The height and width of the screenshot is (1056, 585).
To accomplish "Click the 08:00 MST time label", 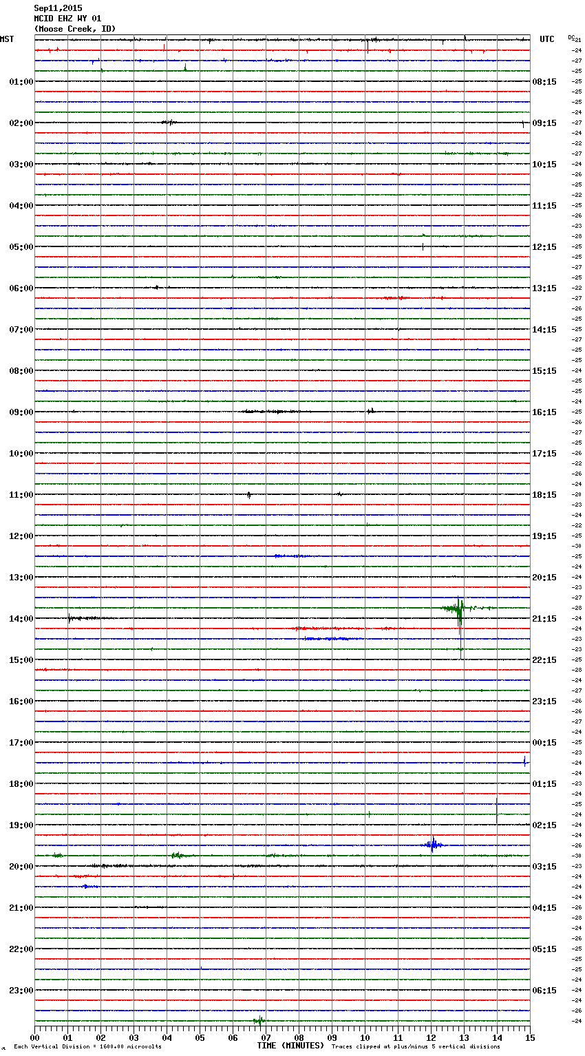I will click(21, 371).
